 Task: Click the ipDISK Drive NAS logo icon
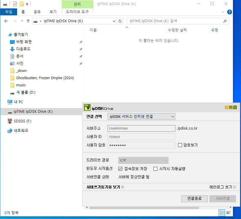[87, 107]
